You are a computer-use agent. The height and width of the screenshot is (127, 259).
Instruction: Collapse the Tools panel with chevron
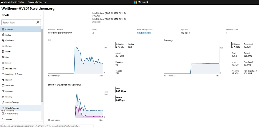click(x=40, y=15)
